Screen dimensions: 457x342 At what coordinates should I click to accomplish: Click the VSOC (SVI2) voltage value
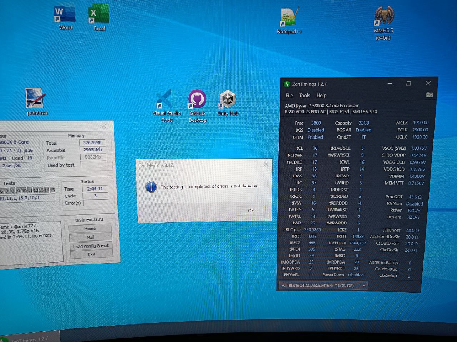(x=419, y=148)
